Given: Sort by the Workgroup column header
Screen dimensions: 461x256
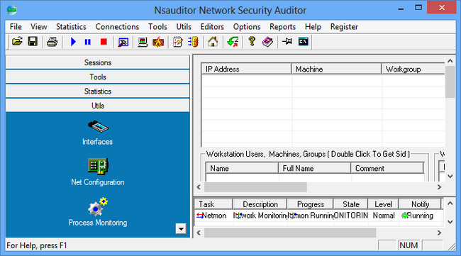Looking at the screenshot, I should 413,69.
